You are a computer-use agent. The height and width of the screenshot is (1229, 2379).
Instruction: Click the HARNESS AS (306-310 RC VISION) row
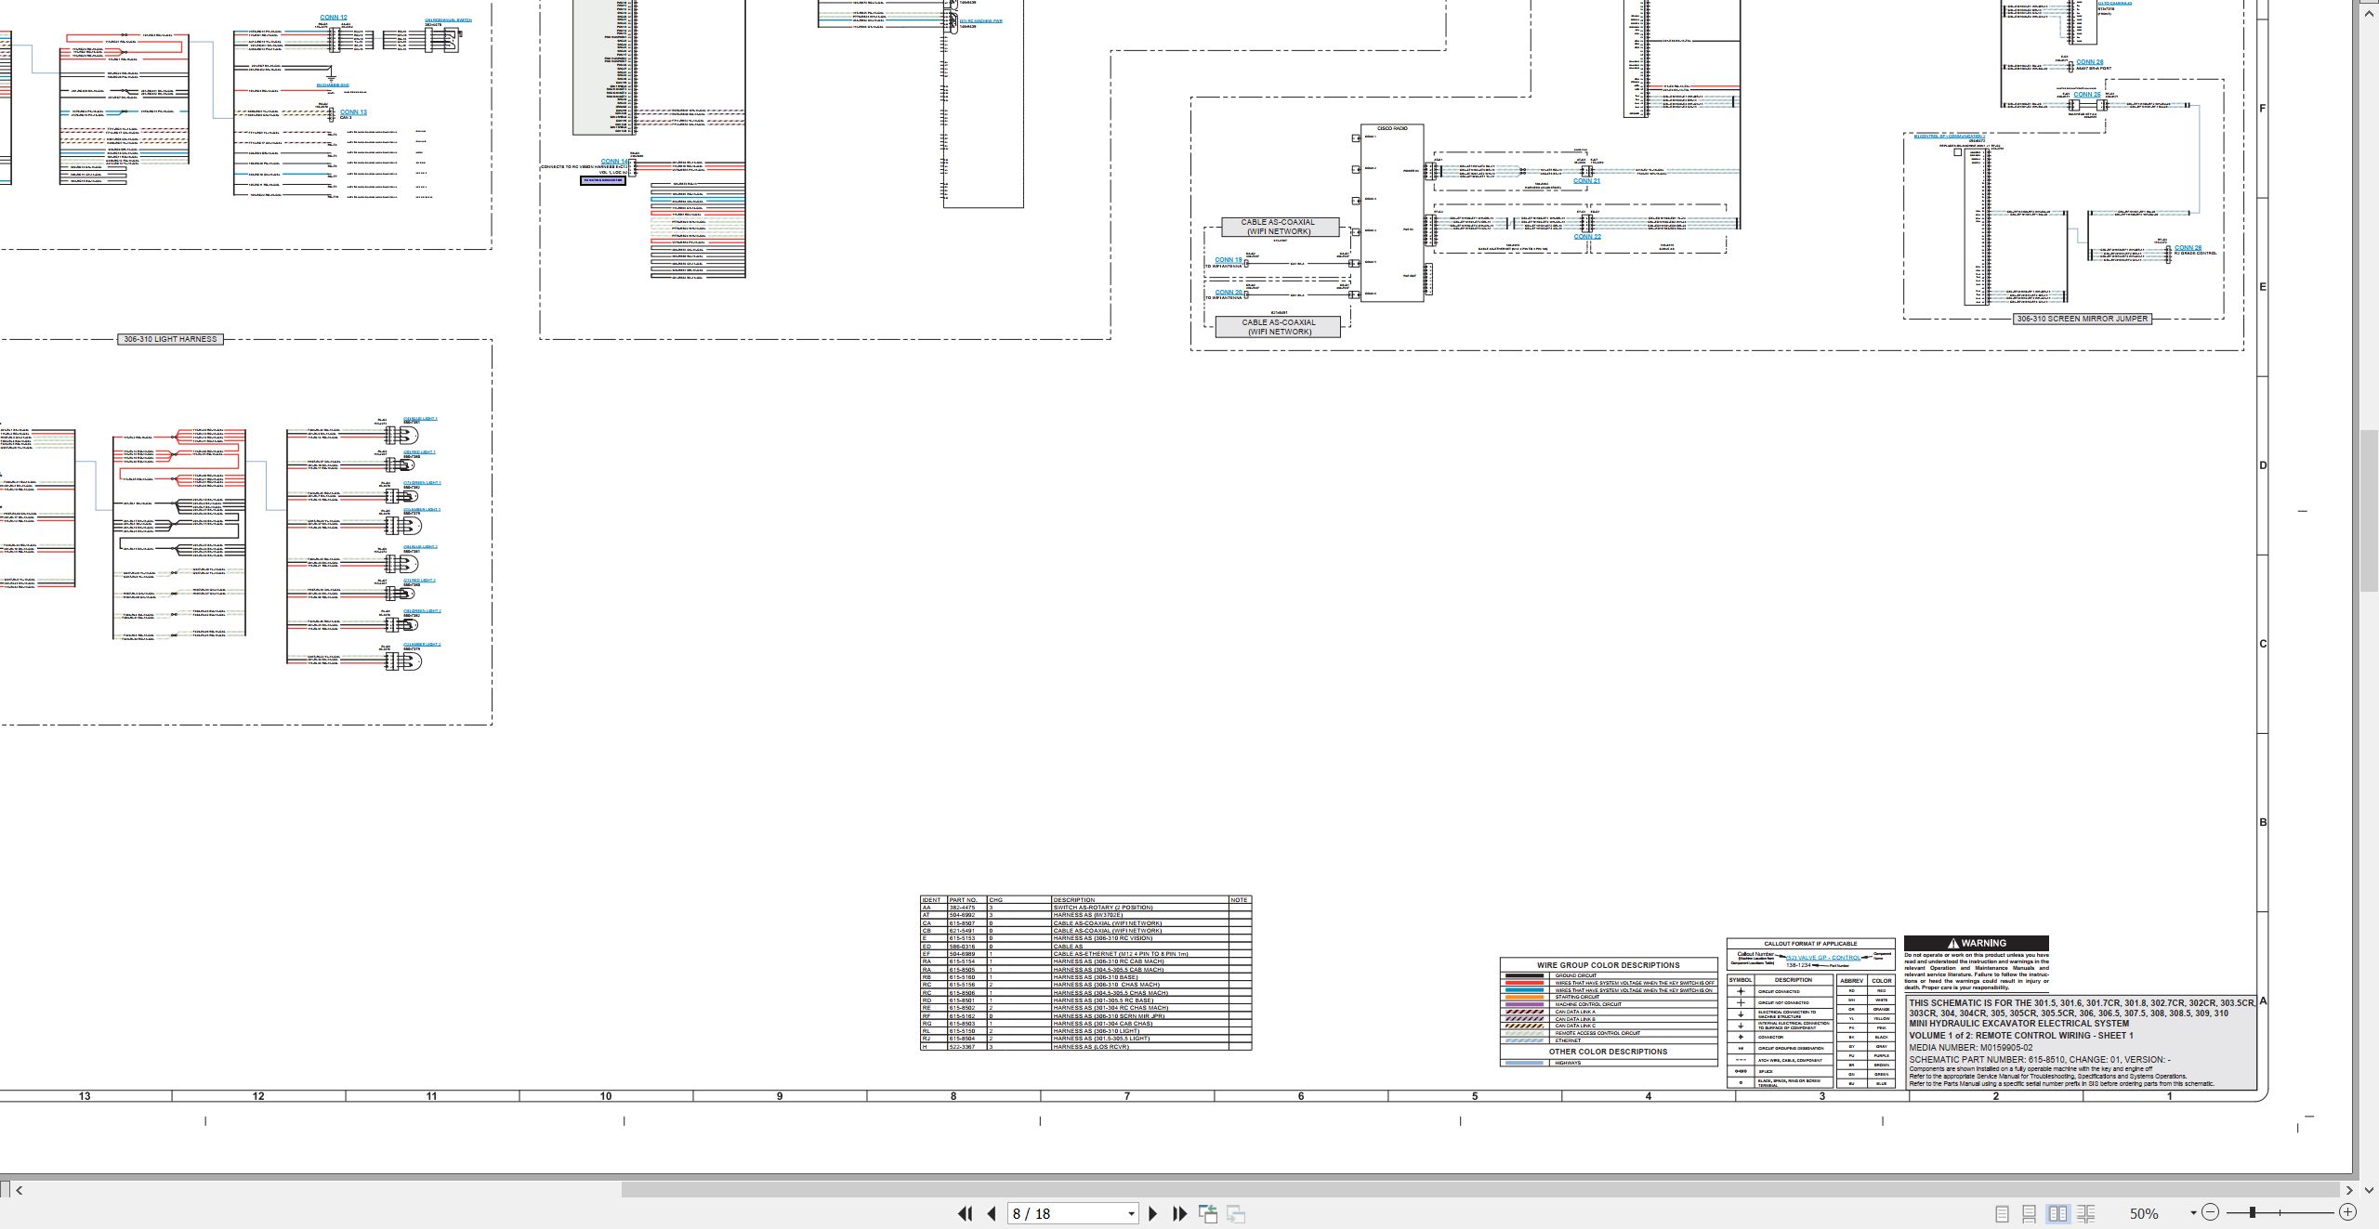pyautogui.click(x=1085, y=938)
